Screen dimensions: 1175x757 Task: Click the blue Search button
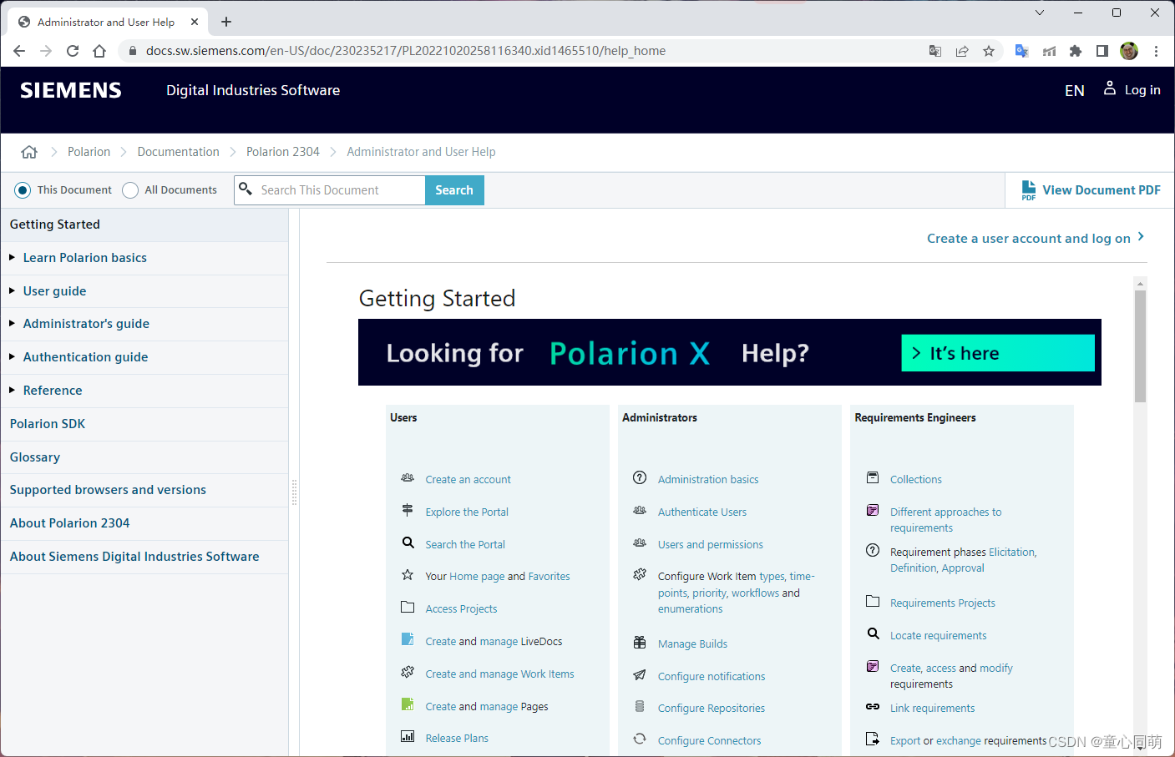pos(454,190)
